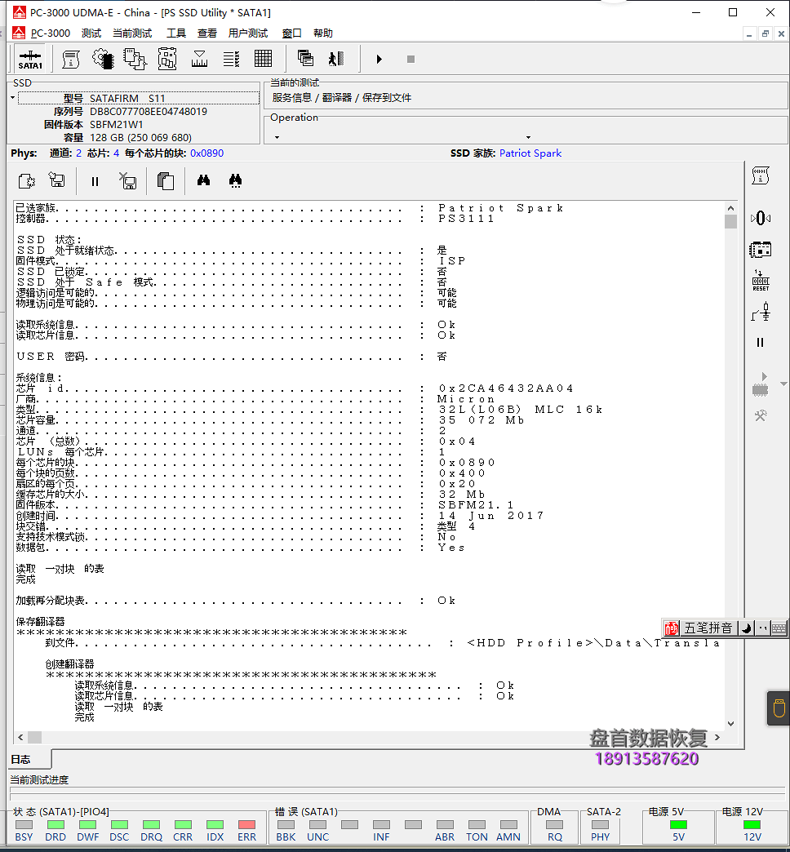Click the floating mouse icon widget
This screenshot has width=790, height=852.
coord(779,708)
